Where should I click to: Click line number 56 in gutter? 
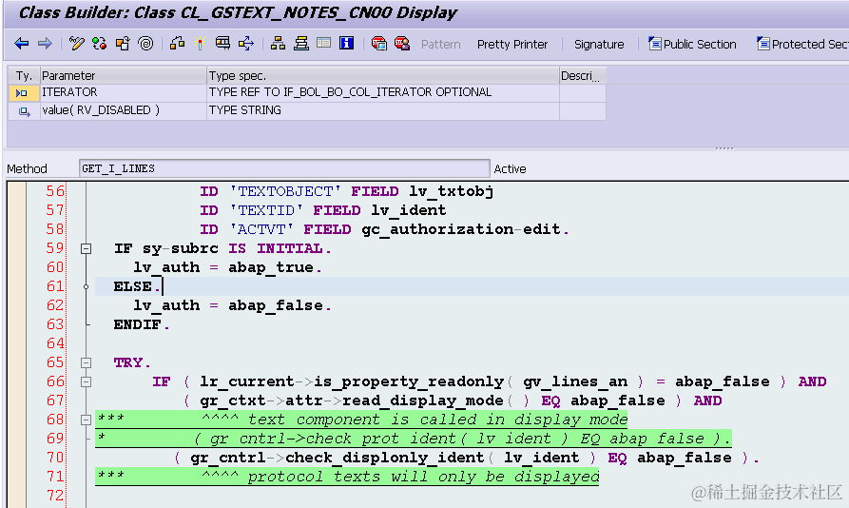pos(55,191)
